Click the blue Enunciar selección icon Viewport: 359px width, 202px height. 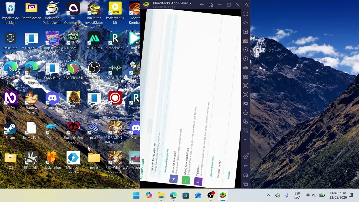[x=174, y=178]
